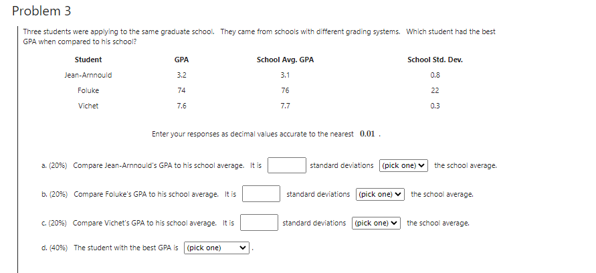Select the Jean-Arnnould name in the table

coord(88,75)
